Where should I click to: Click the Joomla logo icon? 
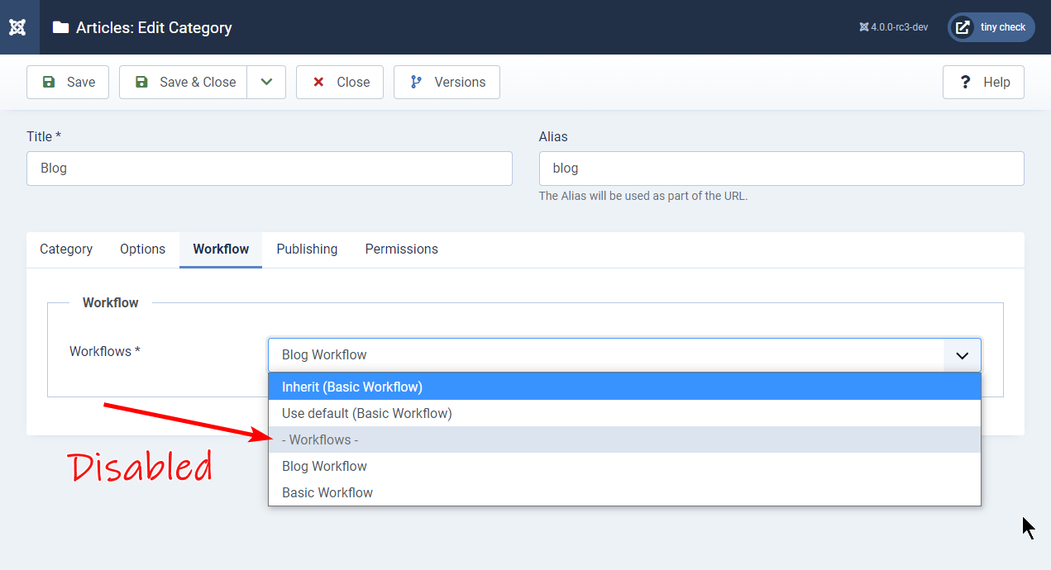coord(17,27)
